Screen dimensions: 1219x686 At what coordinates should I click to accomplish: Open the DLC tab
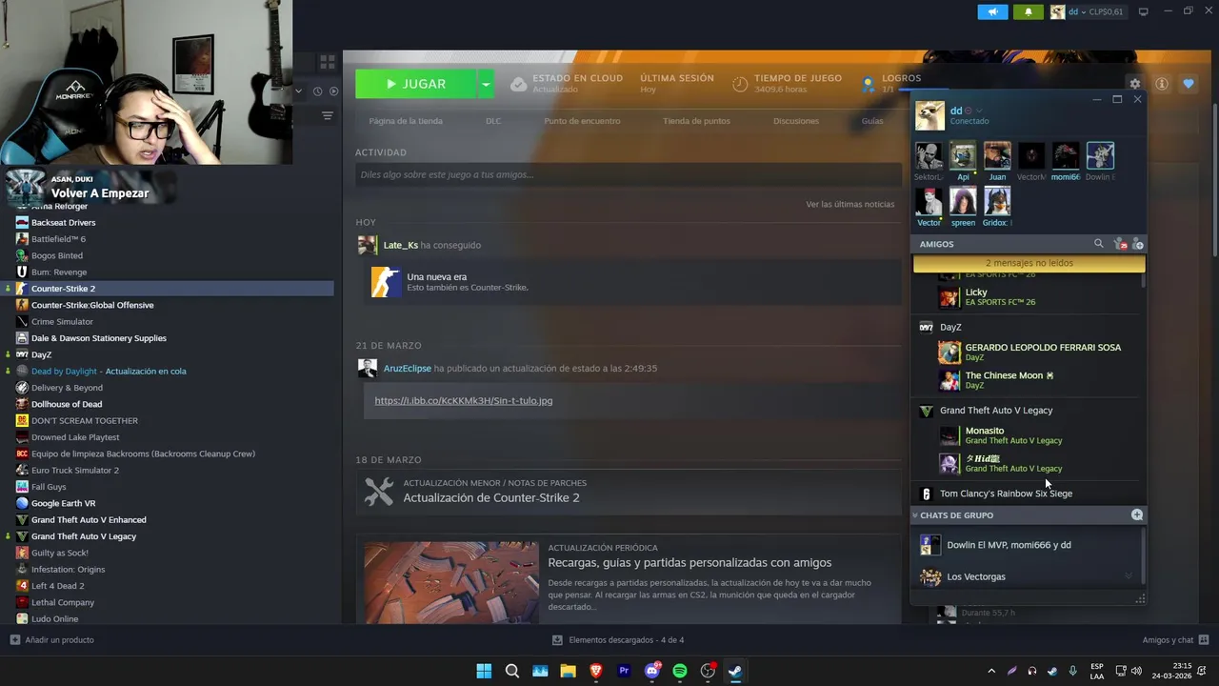(x=493, y=121)
